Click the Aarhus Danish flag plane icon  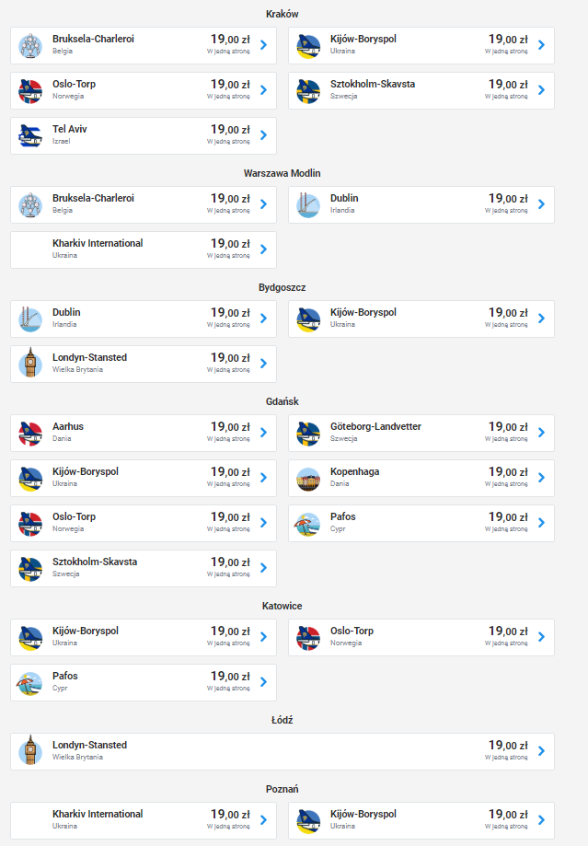click(x=30, y=434)
